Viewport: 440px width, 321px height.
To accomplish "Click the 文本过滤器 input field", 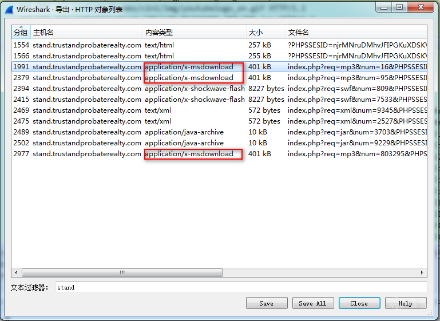I will pyautogui.click(x=241, y=287).
